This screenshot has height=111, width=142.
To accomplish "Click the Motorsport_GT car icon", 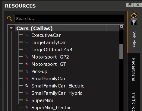I will click(27, 64).
